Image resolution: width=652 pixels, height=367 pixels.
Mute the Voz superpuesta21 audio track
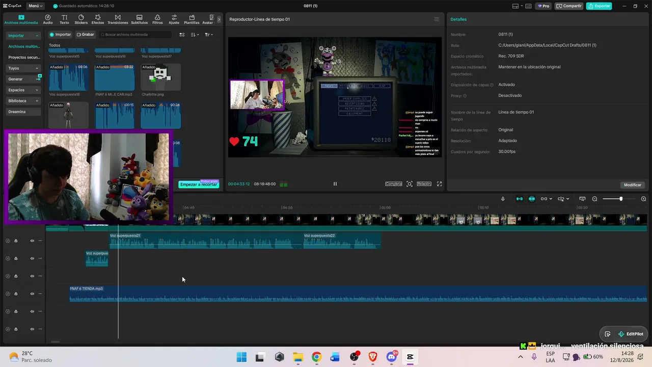point(32,241)
